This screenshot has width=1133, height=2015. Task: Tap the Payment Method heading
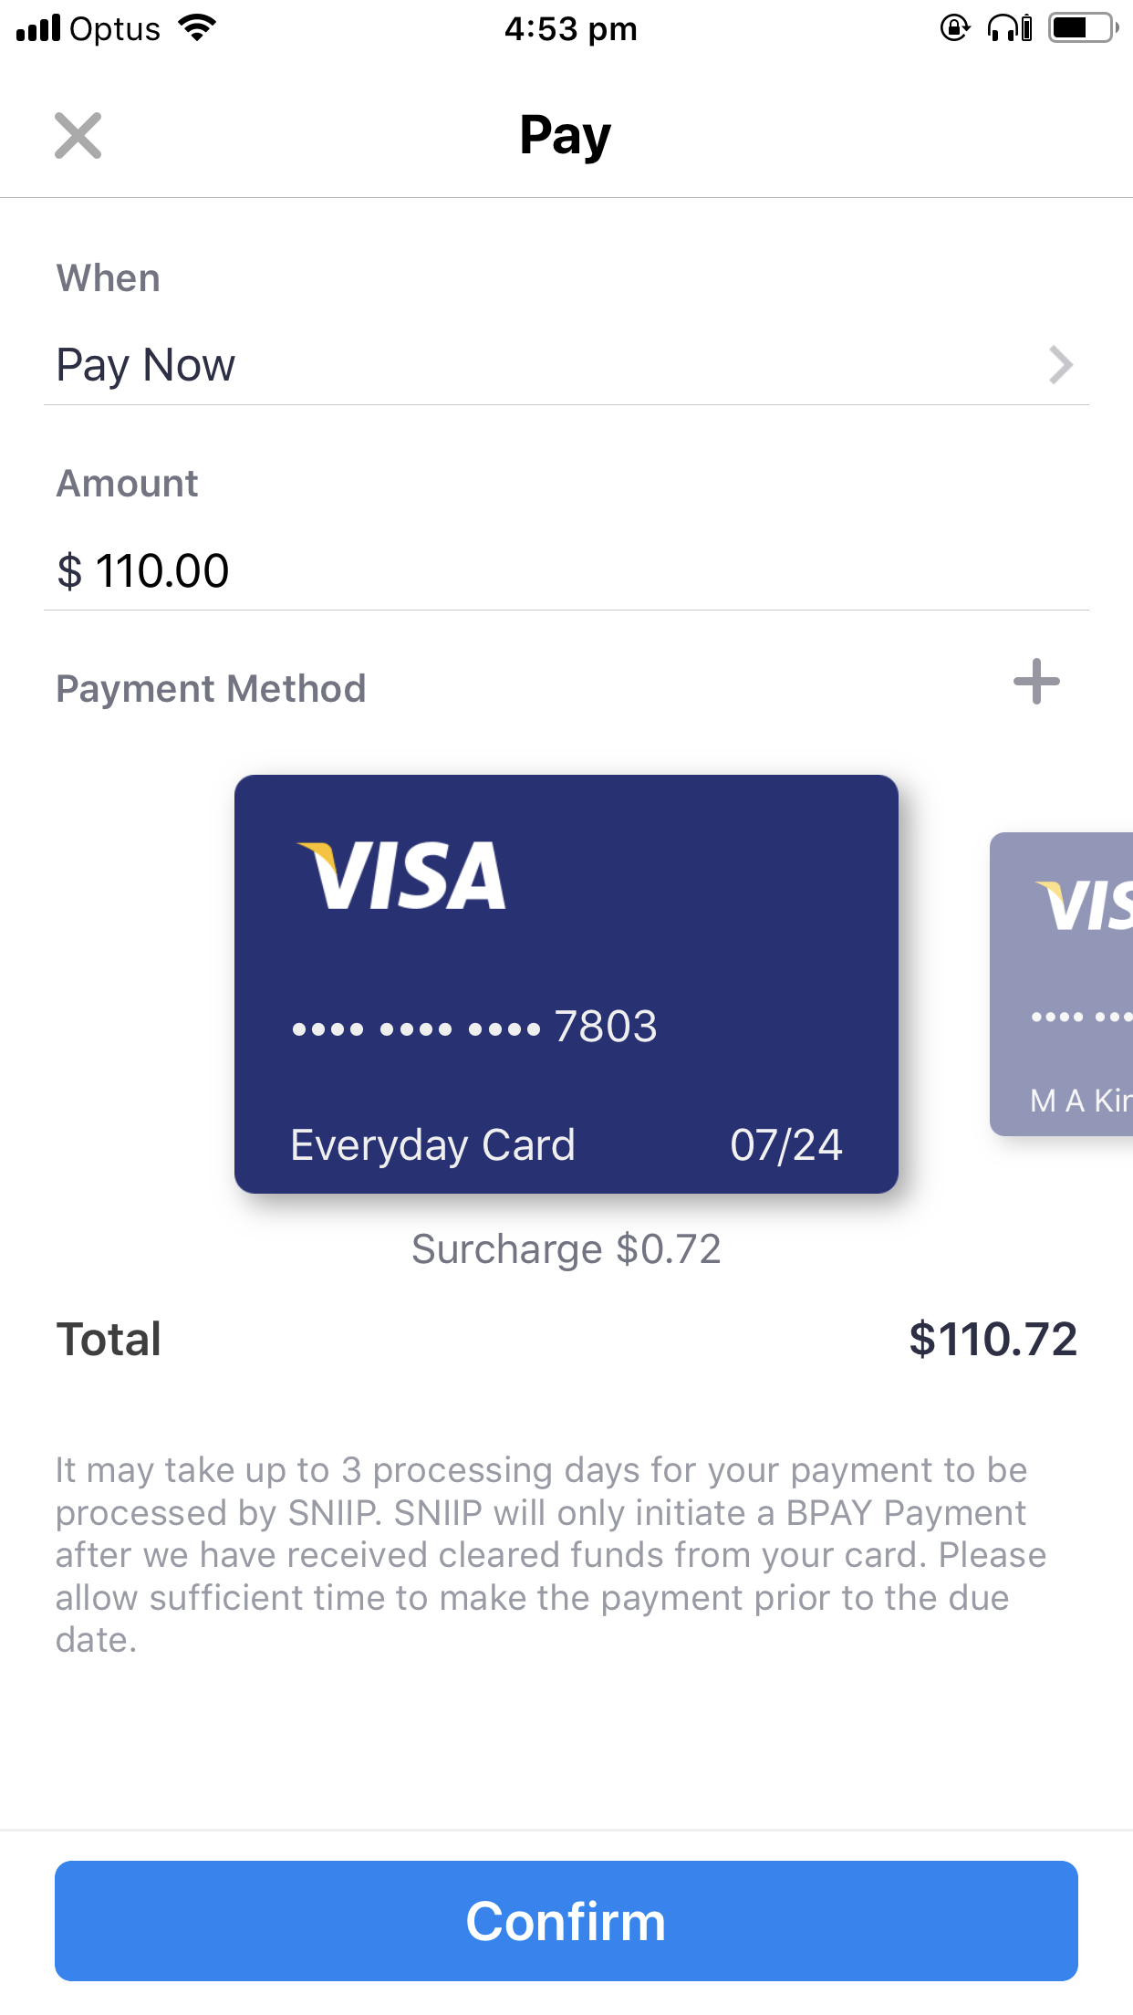pyautogui.click(x=211, y=689)
